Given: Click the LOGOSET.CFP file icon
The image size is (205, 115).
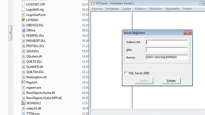Looking at the screenshot, I should pyautogui.click(x=23, y=4).
